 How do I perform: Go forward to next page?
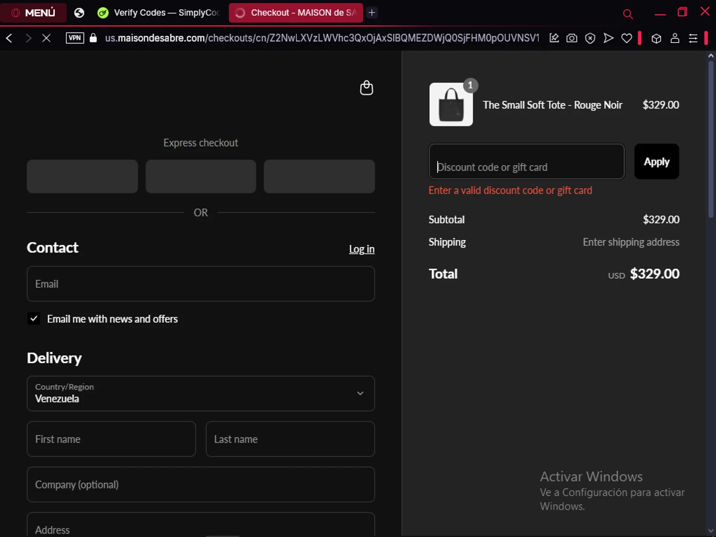tap(28, 38)
